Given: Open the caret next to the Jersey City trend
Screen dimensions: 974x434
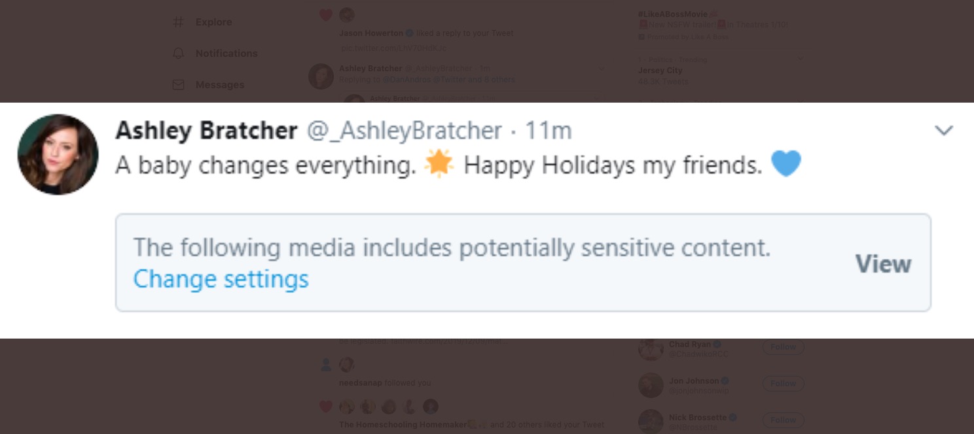Looking at the screenshot, I should click(799, 59).
